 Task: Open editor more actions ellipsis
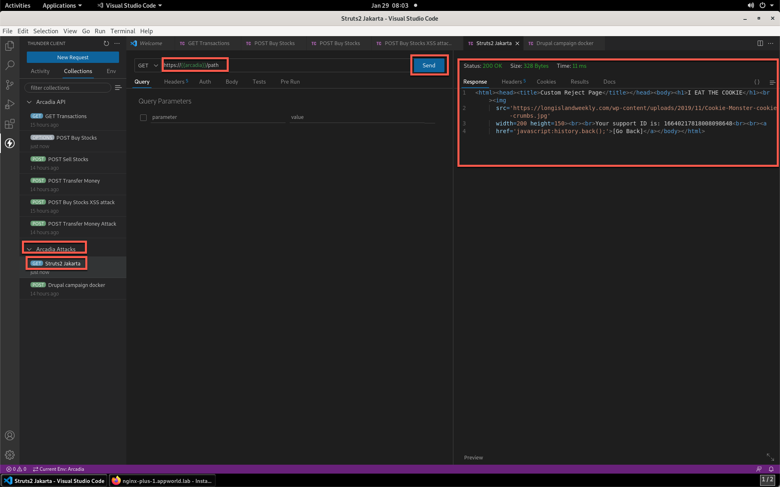click(771, 43)
